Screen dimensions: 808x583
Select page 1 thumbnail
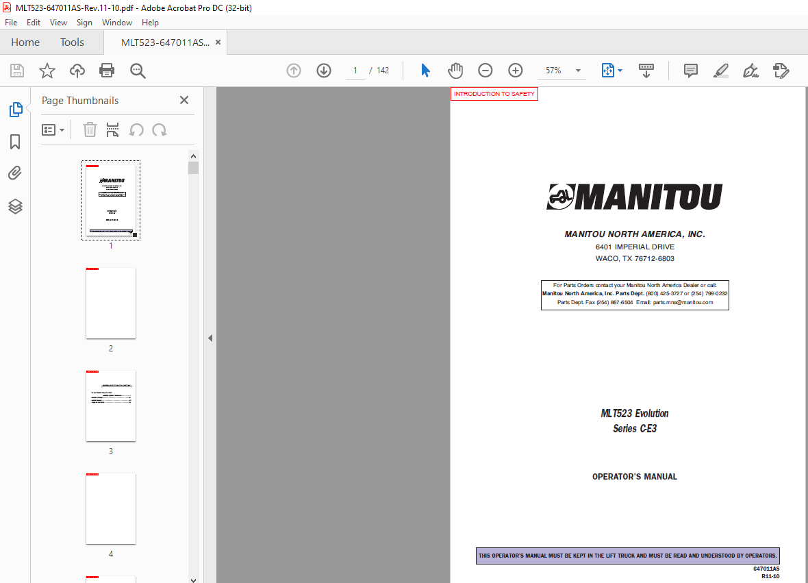coord(111,200)
